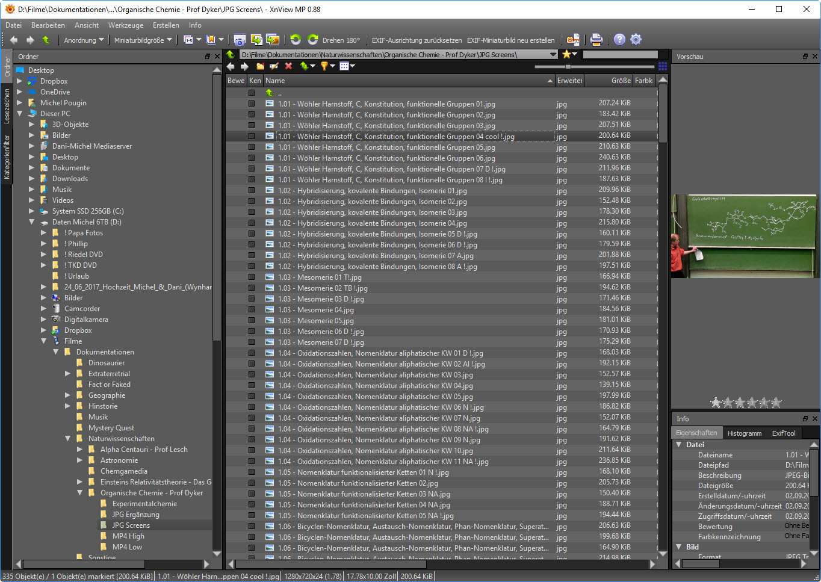
Task: Click the print icon in the toolbar
Action: [x=596, y=40]
